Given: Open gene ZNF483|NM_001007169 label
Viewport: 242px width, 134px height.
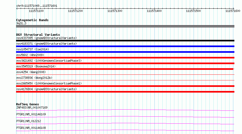Looking at the screenshot, I should click(x=32, y=107).
